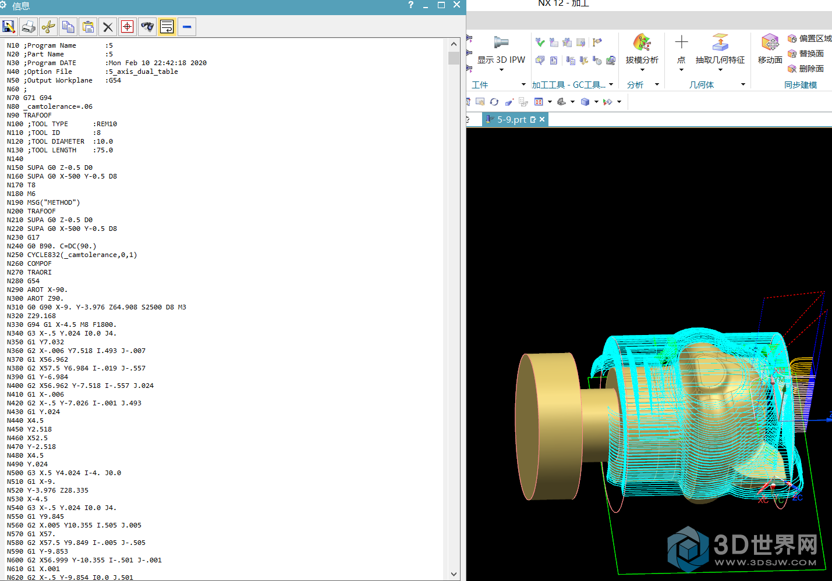
Task: Click the Delete Face (删除面) button
Action: point(806,69)
